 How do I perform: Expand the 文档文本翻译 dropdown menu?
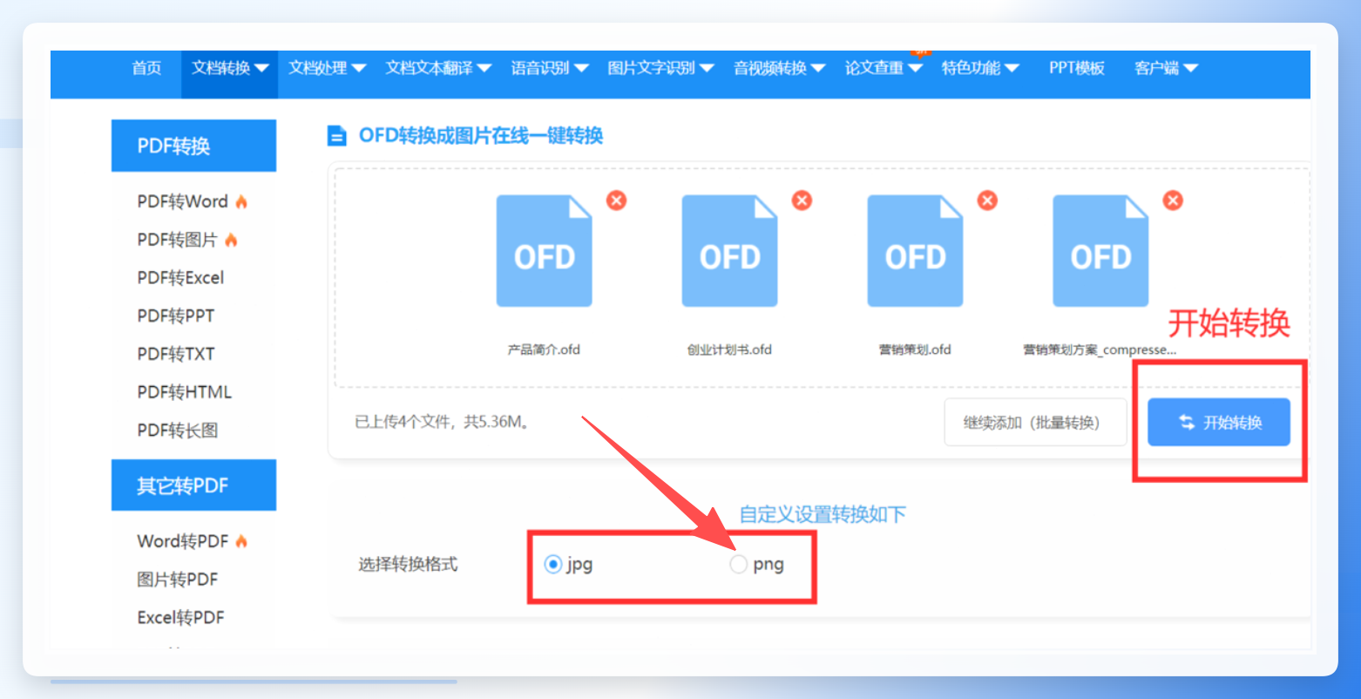(438, 68)
